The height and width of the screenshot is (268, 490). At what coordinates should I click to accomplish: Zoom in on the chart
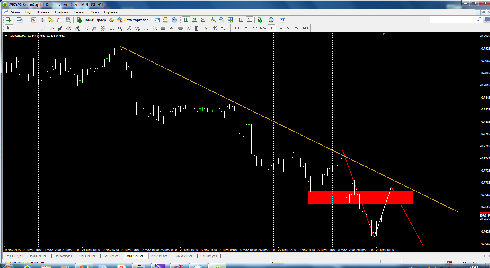[x=213, y=20]
